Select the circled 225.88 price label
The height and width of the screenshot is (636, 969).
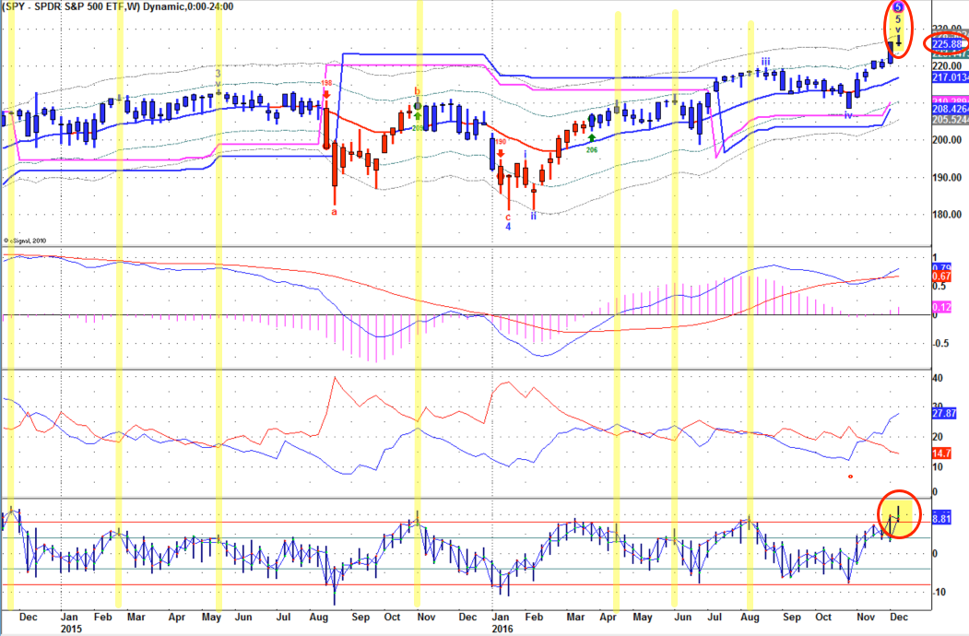tap(947, 42)
